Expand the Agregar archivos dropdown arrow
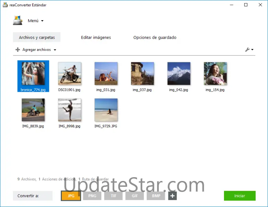The image size is (268, 207). point(55,50)
